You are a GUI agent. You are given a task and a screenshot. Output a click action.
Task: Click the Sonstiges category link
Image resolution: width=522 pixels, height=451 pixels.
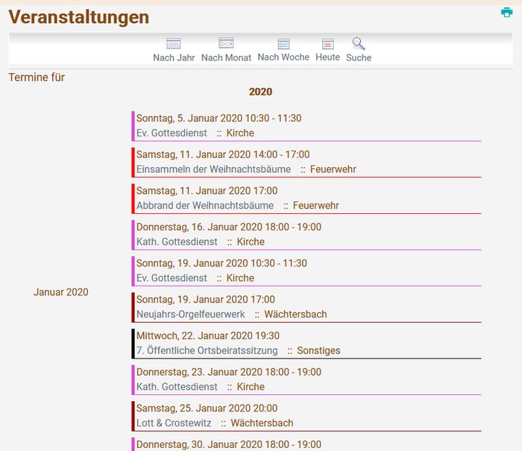coord(318,351)
